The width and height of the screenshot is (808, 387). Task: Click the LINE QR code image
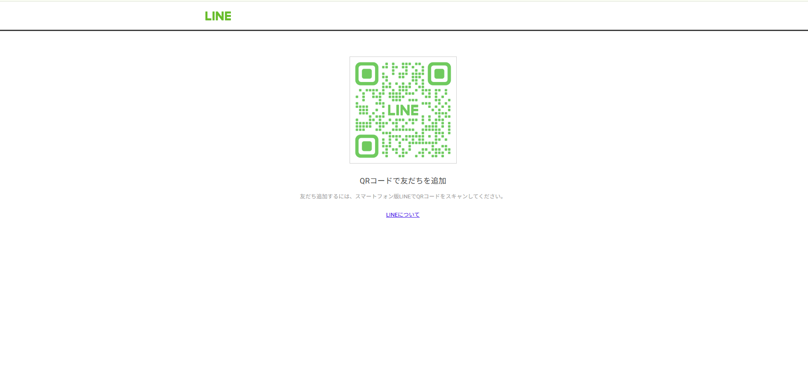[403, 110]
